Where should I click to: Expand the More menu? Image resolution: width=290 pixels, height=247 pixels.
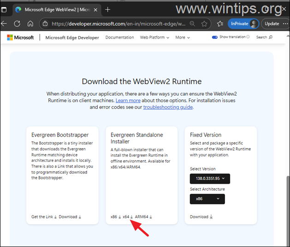pyautogui.click(x=183, y=37)
